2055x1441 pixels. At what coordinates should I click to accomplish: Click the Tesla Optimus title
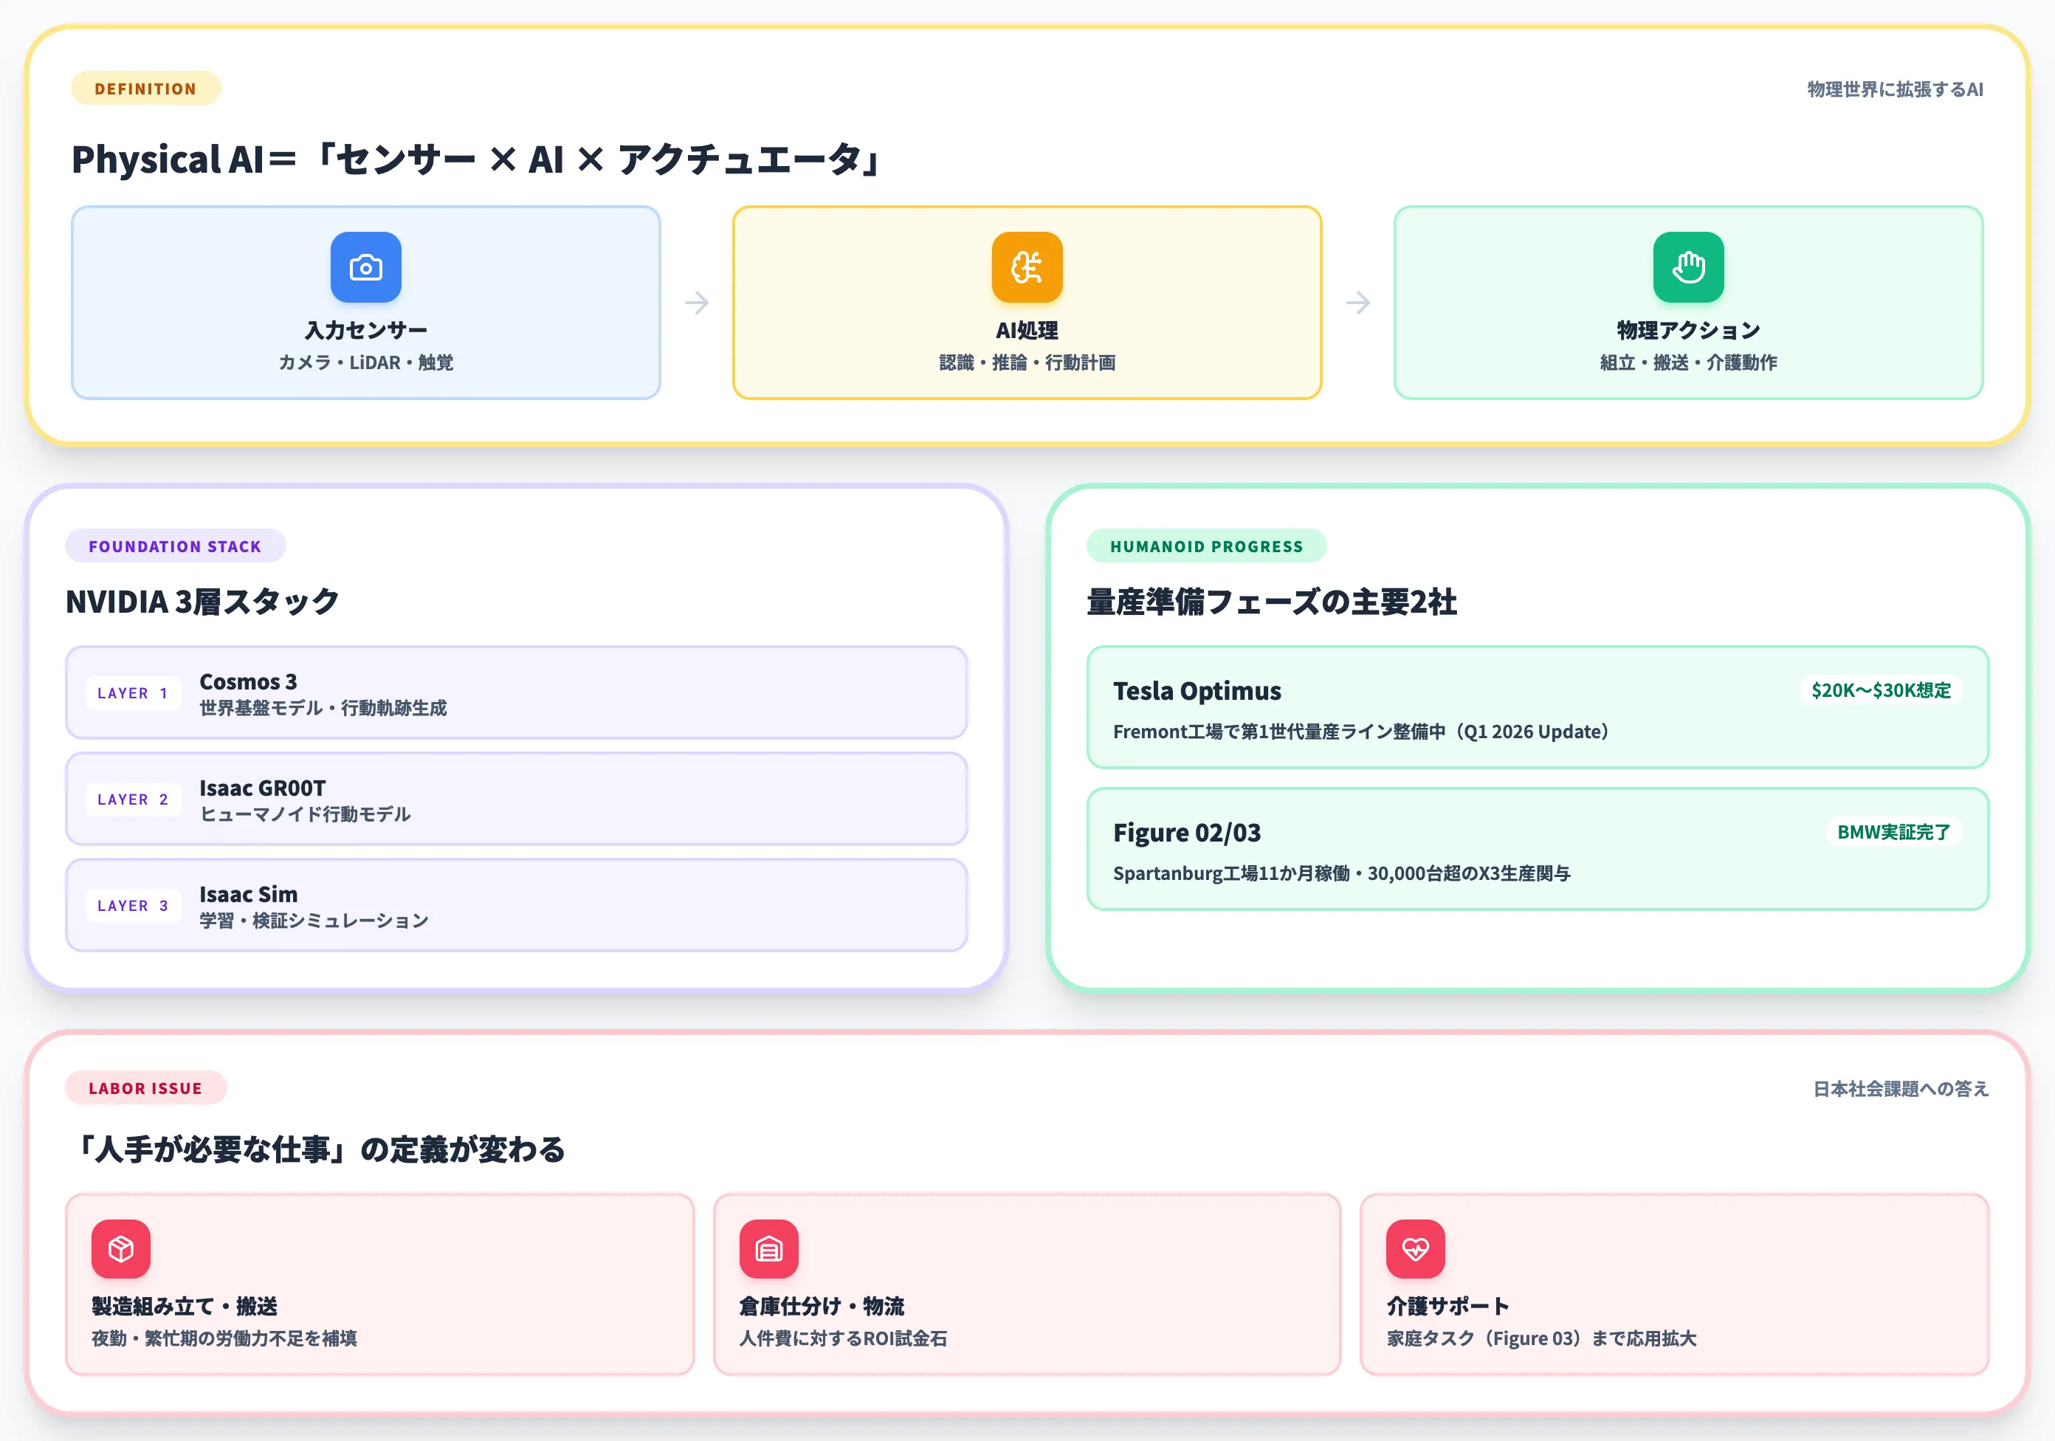pyautogui.click(x=1197, y=691)
